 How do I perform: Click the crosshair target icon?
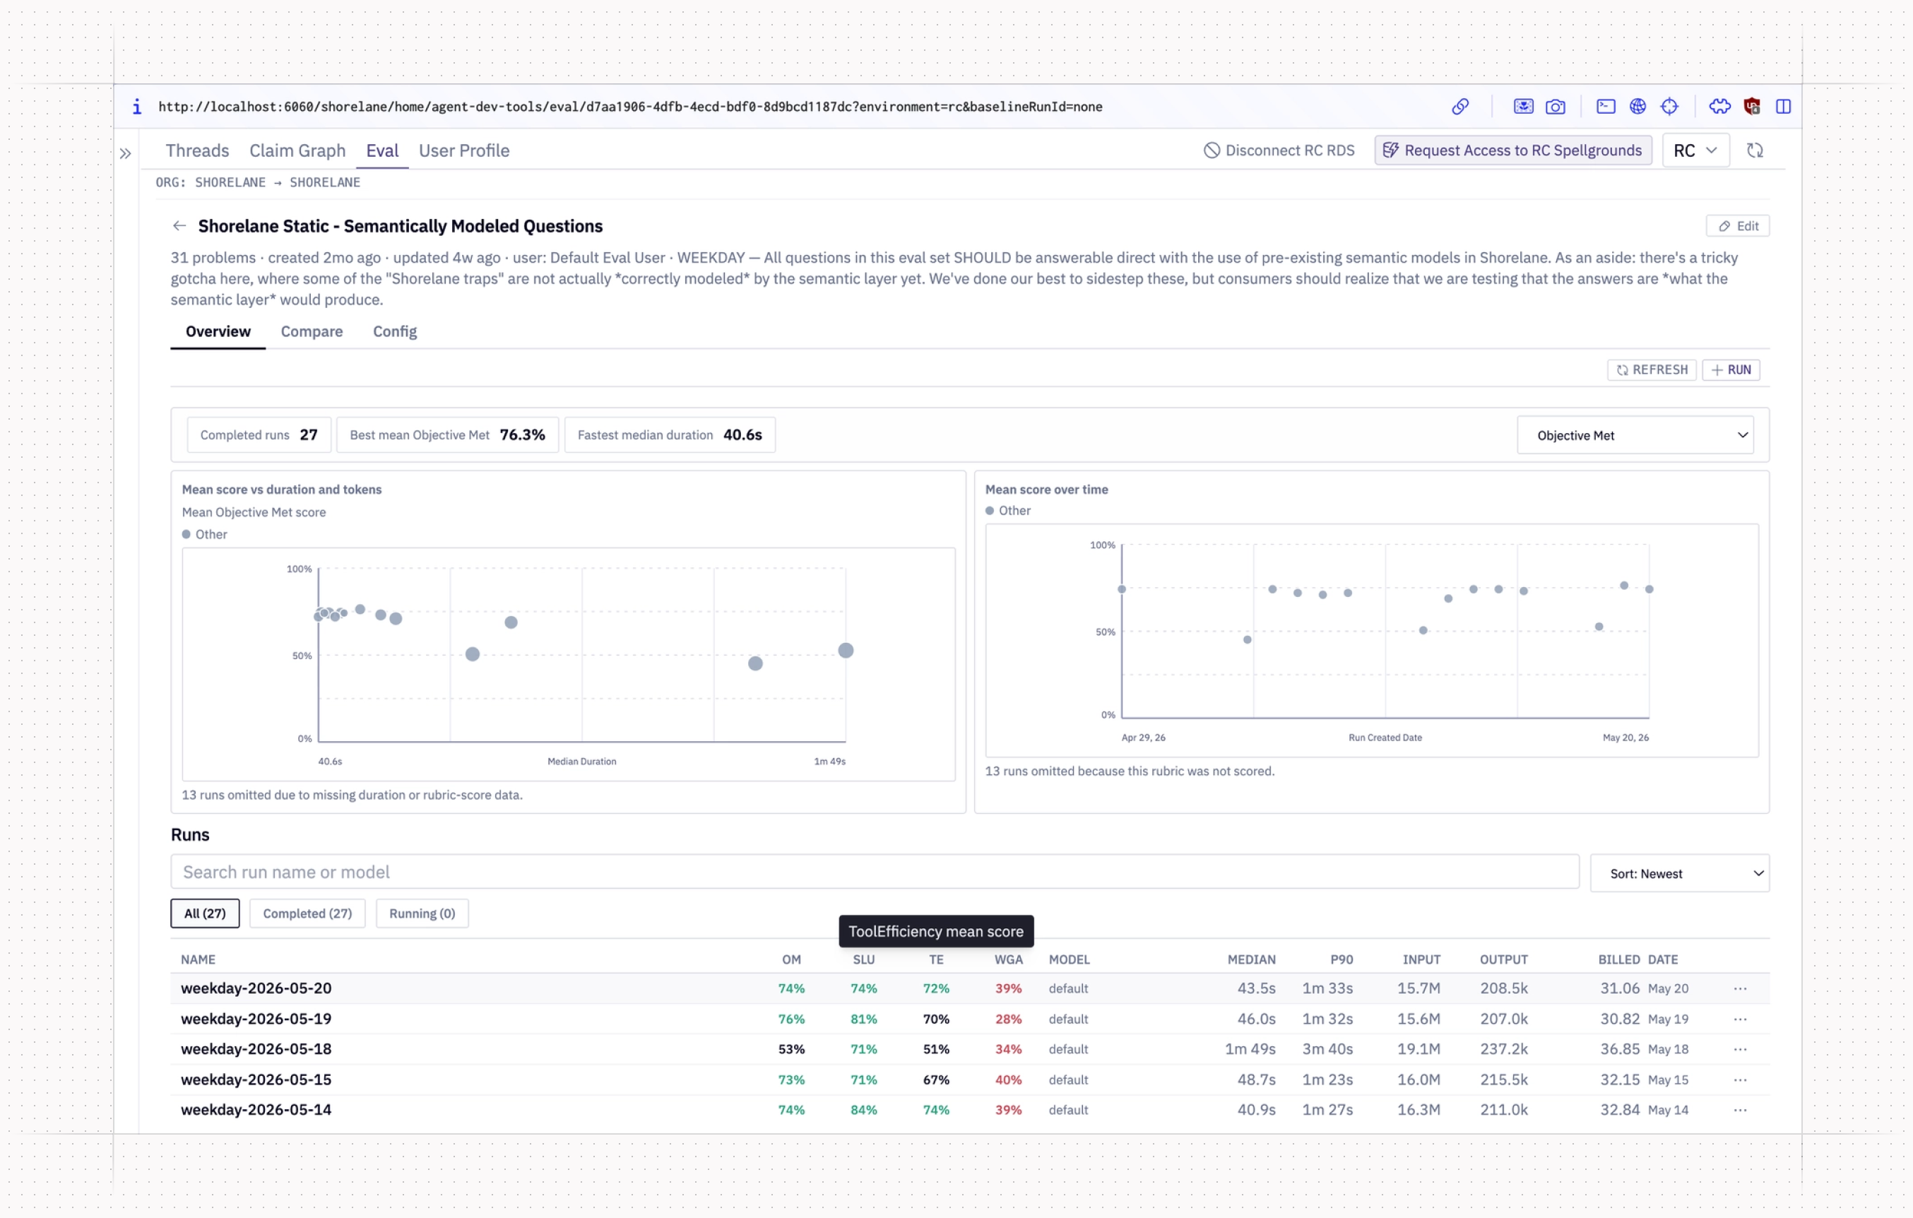pos(1669,107)
